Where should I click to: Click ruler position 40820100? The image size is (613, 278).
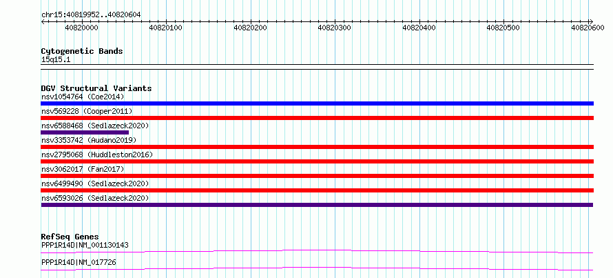coord(166,28)
